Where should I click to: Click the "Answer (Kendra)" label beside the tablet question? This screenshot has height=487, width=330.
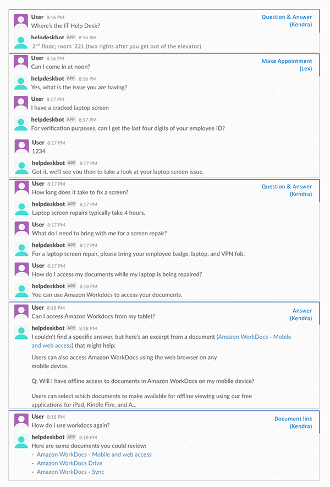(x=301, y=315)
